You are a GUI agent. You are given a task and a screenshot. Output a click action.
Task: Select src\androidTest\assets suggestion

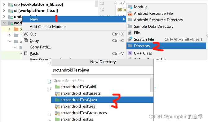(102, 94)
